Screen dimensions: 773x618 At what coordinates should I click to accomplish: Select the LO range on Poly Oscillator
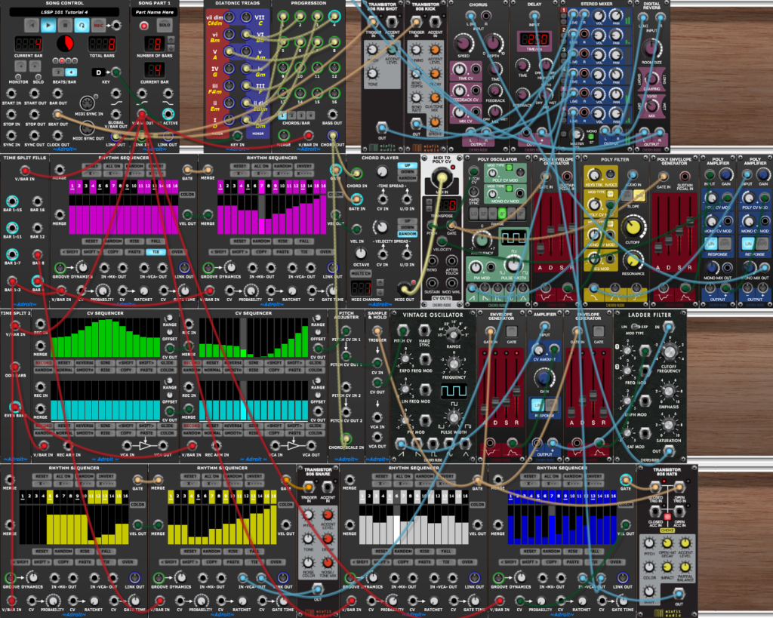473,214
